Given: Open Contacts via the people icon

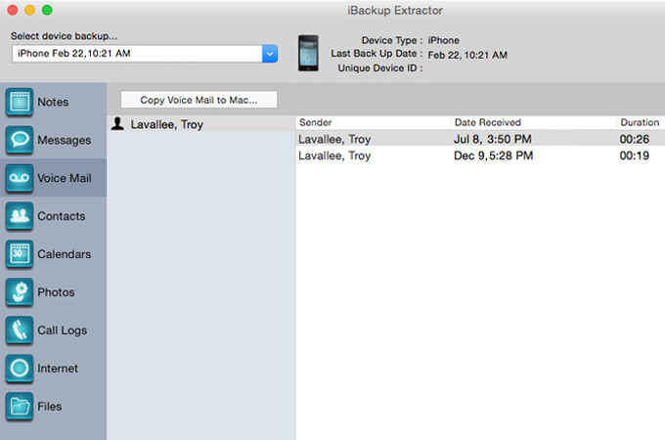Looking at the screenshot, I should click(x=20, y=216).
